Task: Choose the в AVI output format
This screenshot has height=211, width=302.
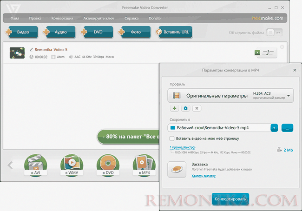Action: click(x=35, y=165)
